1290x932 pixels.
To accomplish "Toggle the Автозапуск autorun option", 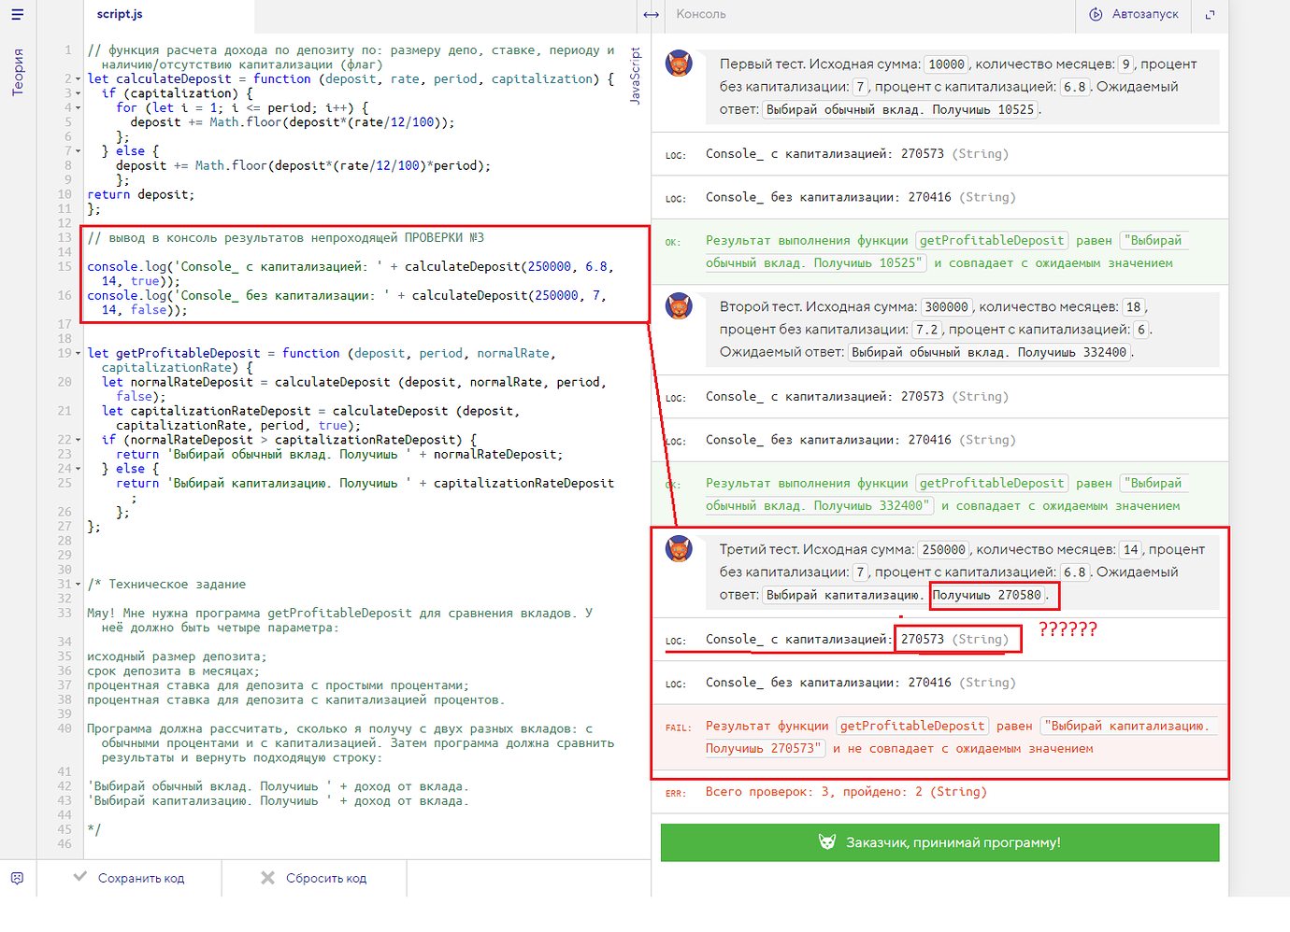I will tap(1134, 15).
